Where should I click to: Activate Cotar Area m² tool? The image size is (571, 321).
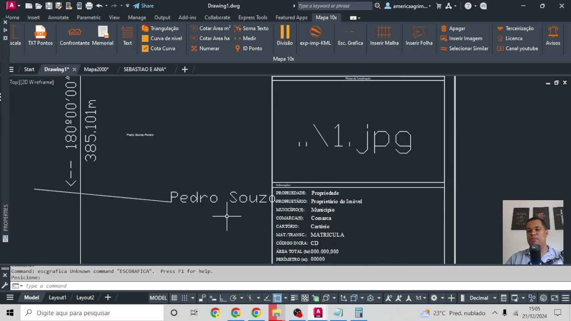[x=210, y=28]
